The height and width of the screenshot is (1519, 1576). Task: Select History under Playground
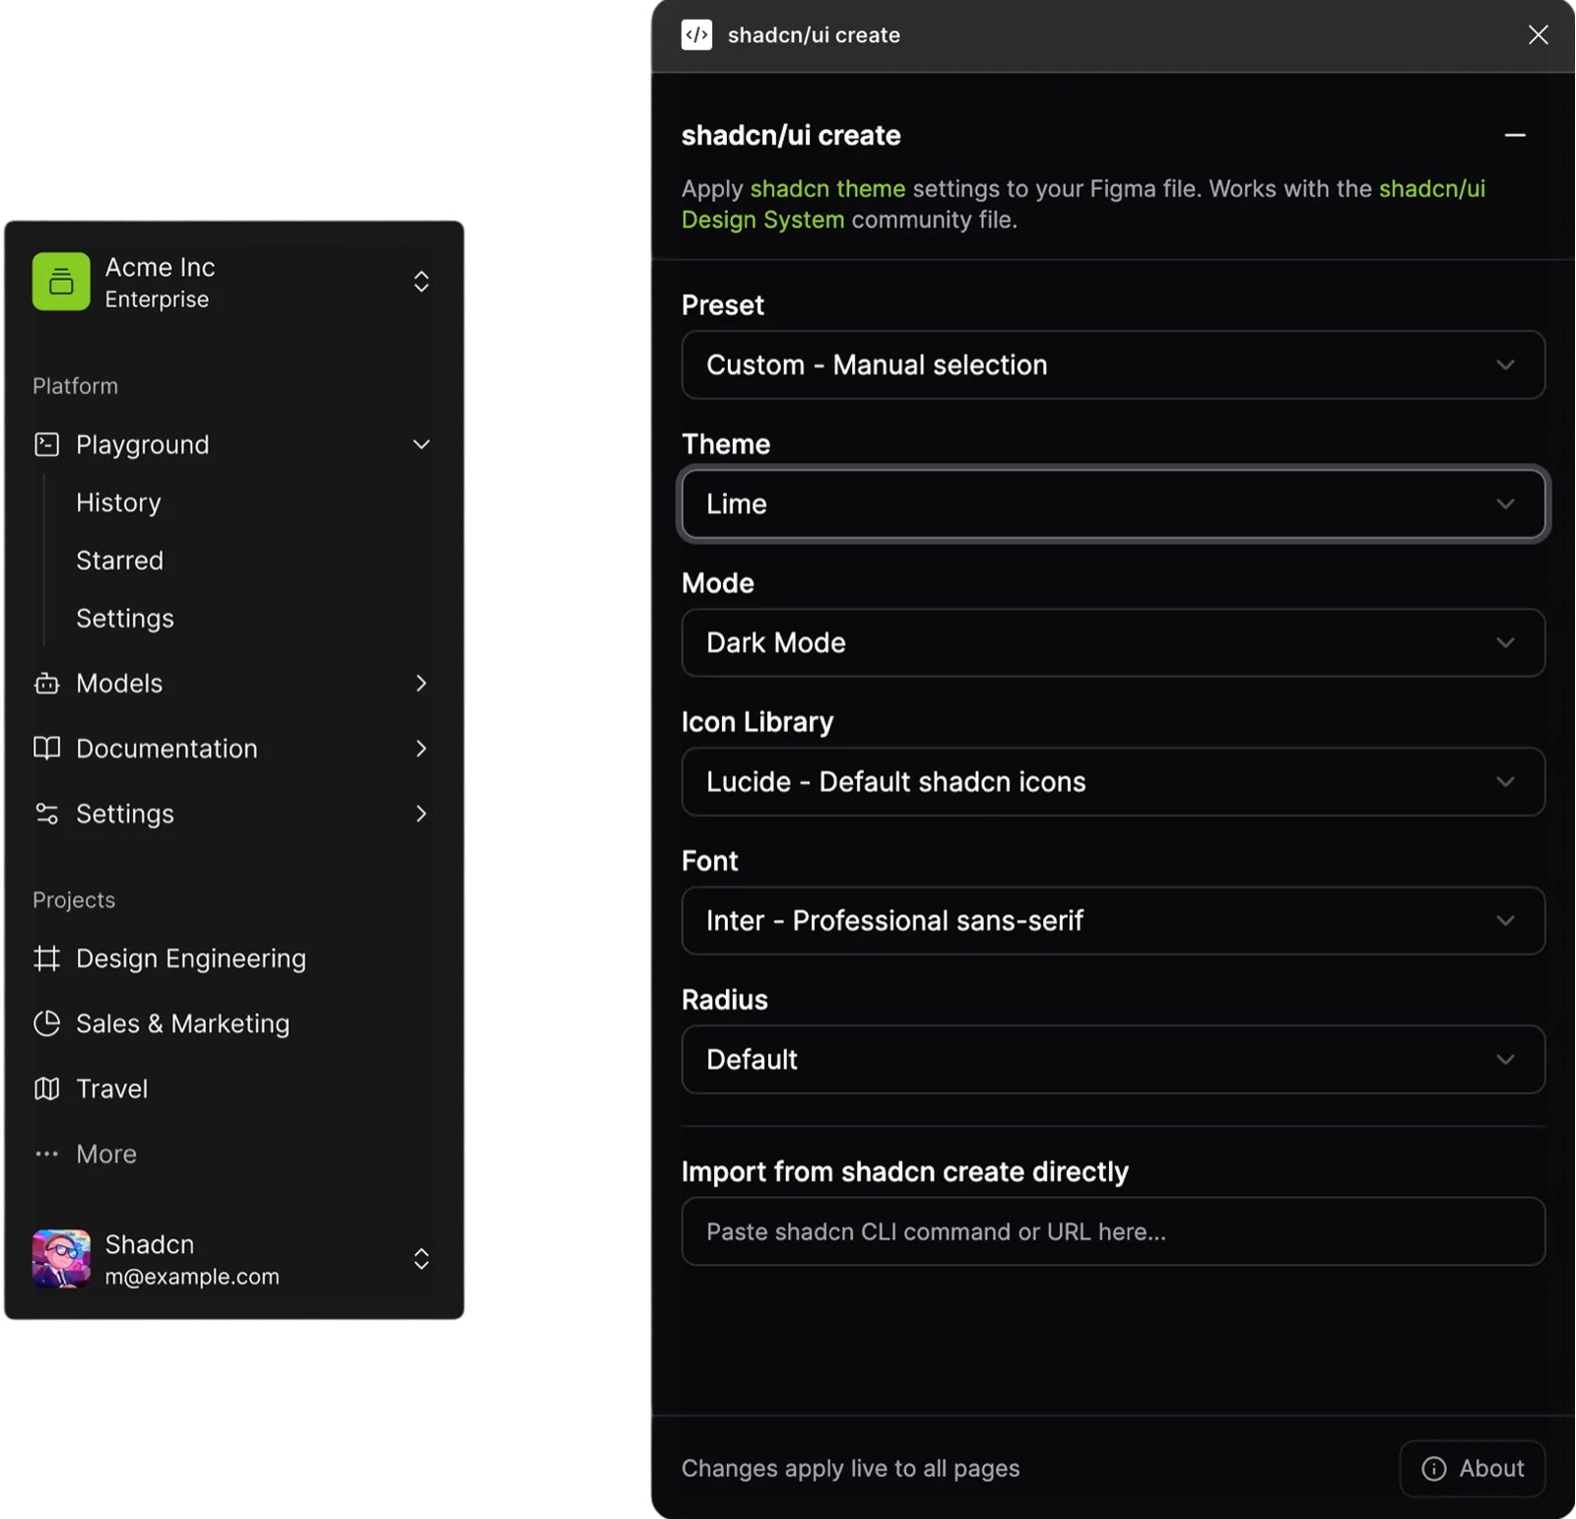point(118,502)
